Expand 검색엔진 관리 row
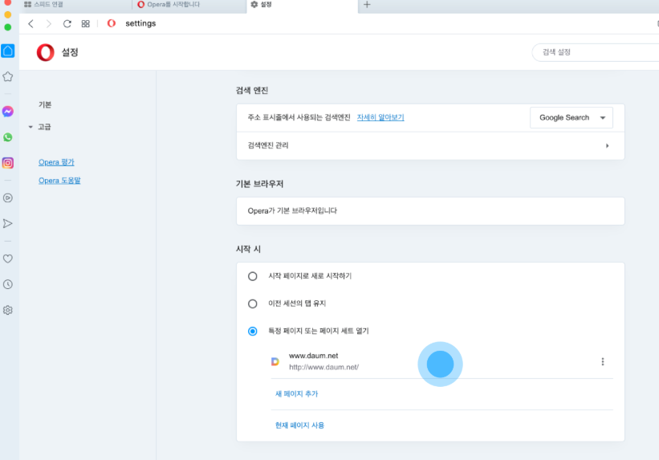 [x=430, y=145]
